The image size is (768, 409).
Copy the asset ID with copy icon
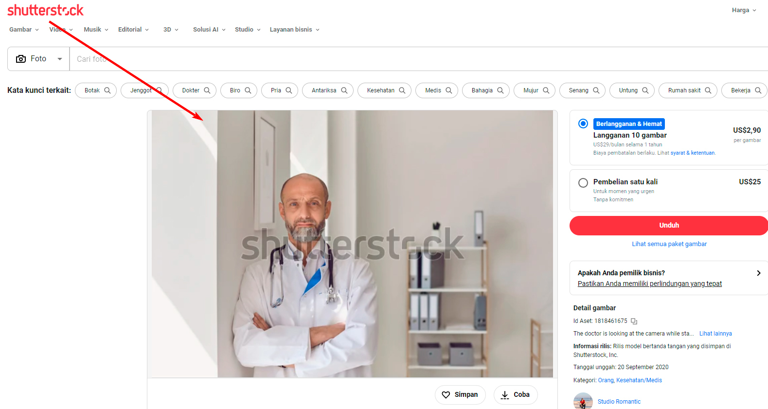(634, 321)
